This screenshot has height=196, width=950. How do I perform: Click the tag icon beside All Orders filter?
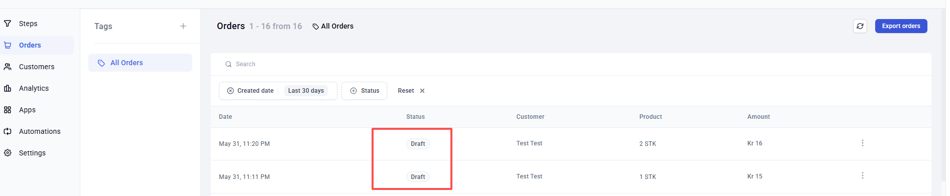point(316,27)
